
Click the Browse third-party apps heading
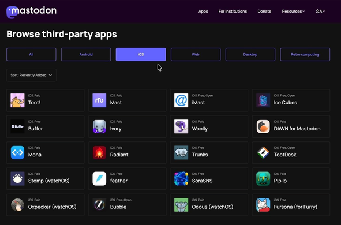click(x=62, y=35)
